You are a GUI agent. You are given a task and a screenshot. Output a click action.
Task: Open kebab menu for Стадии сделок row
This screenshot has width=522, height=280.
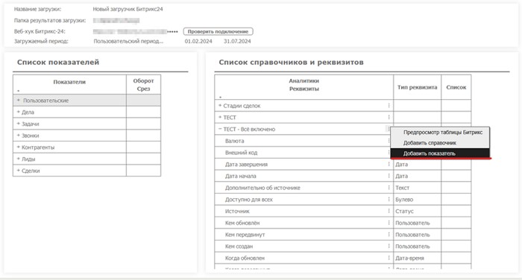389,106
